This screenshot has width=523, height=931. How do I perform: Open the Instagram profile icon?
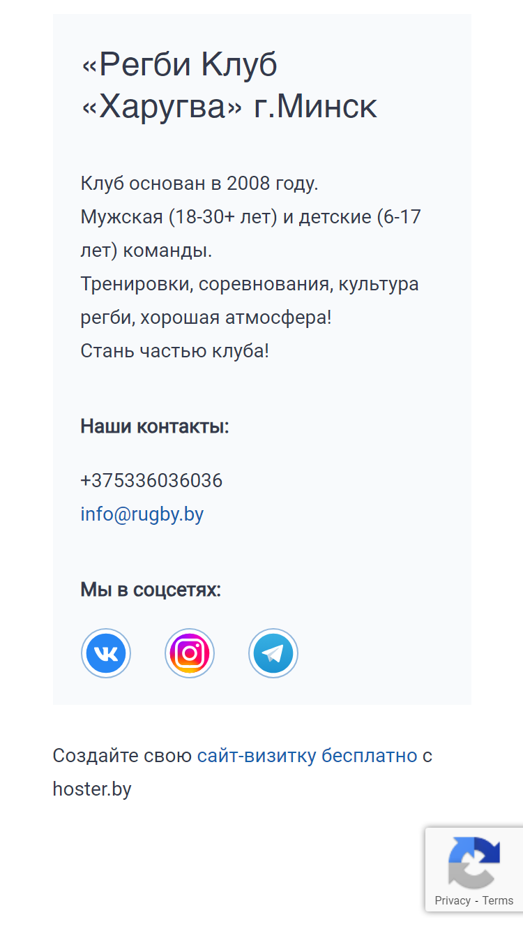190,653
